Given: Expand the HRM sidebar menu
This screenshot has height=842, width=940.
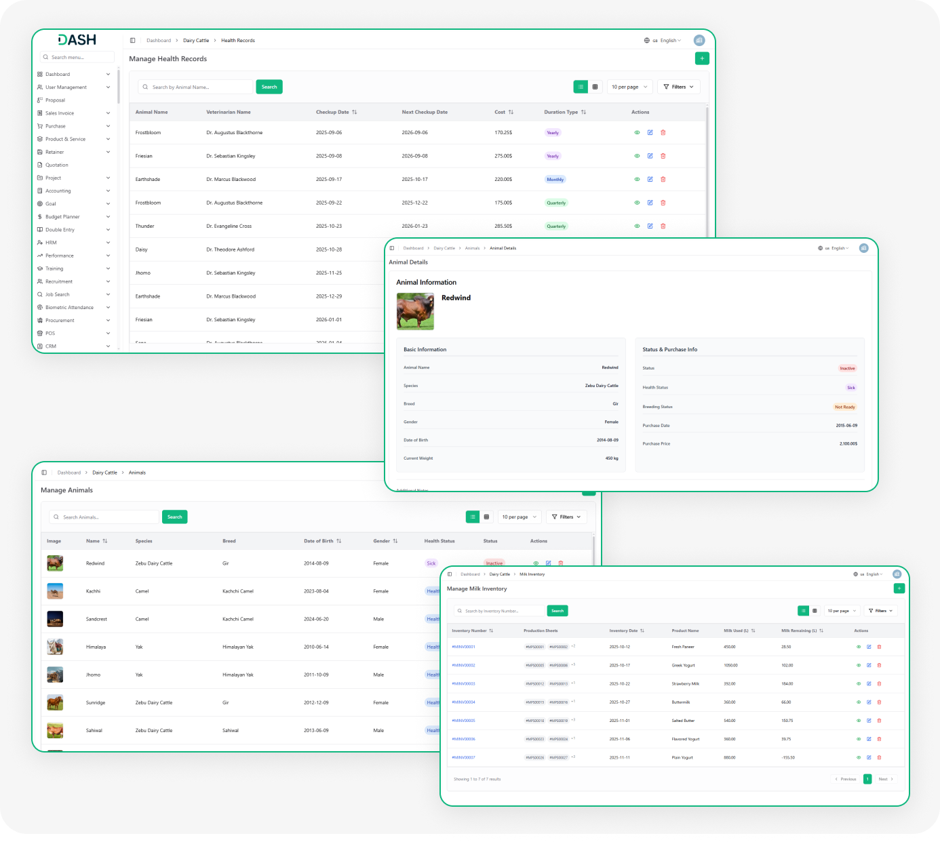Looking at the screenshot, I should 73,243.
